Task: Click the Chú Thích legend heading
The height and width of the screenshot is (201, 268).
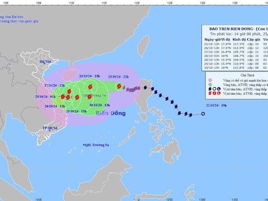Action: coord(247,75)
